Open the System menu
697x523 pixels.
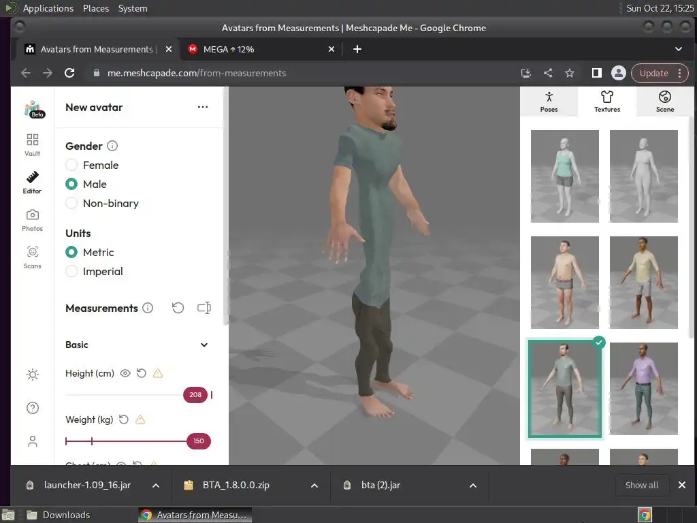coord(133,8)
